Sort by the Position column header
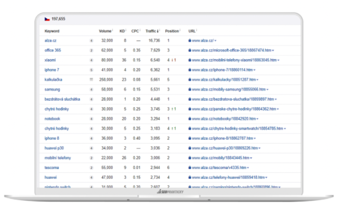Screen dimensions: 340x206 coord(172,31)
